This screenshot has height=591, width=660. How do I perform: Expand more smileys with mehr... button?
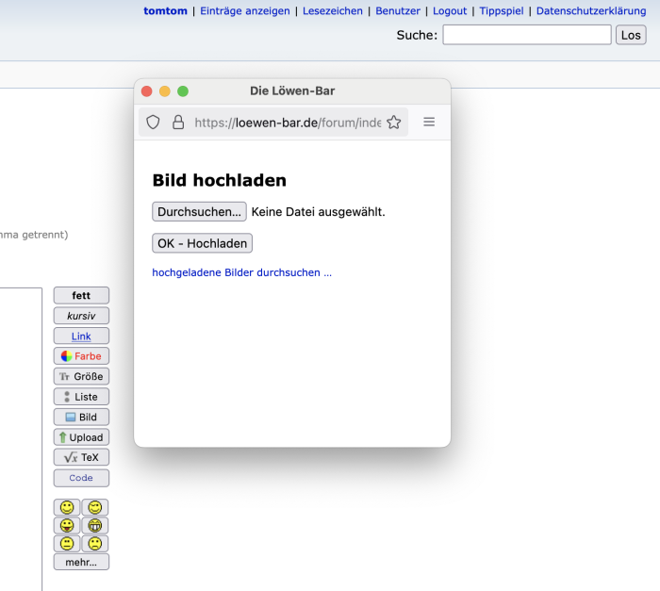pos(81,562)
